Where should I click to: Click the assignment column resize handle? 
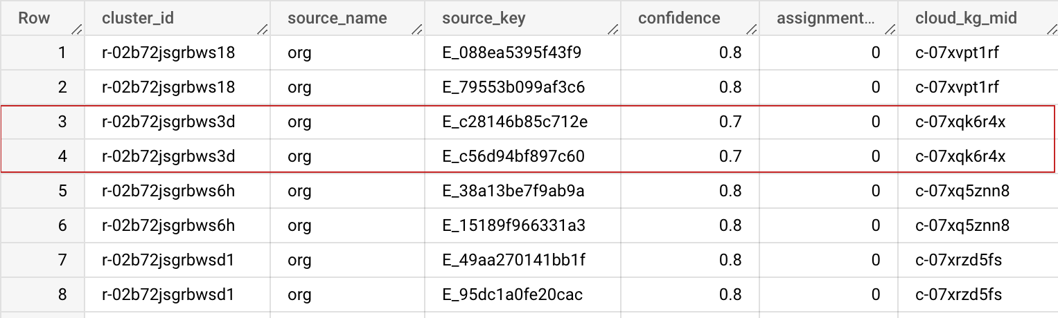pos(890,29)
